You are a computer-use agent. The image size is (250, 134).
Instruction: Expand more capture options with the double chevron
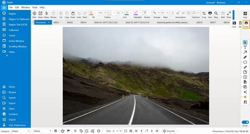coord(7,56)
